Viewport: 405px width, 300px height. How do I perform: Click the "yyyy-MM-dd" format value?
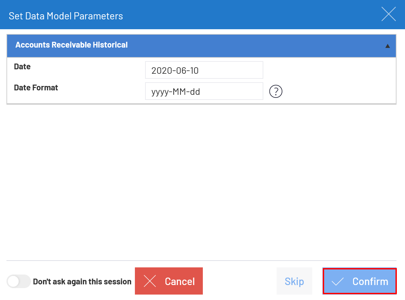176,92
